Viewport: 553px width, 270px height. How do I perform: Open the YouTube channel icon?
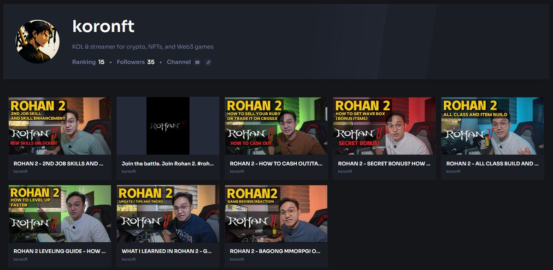(x=197, y=62)
